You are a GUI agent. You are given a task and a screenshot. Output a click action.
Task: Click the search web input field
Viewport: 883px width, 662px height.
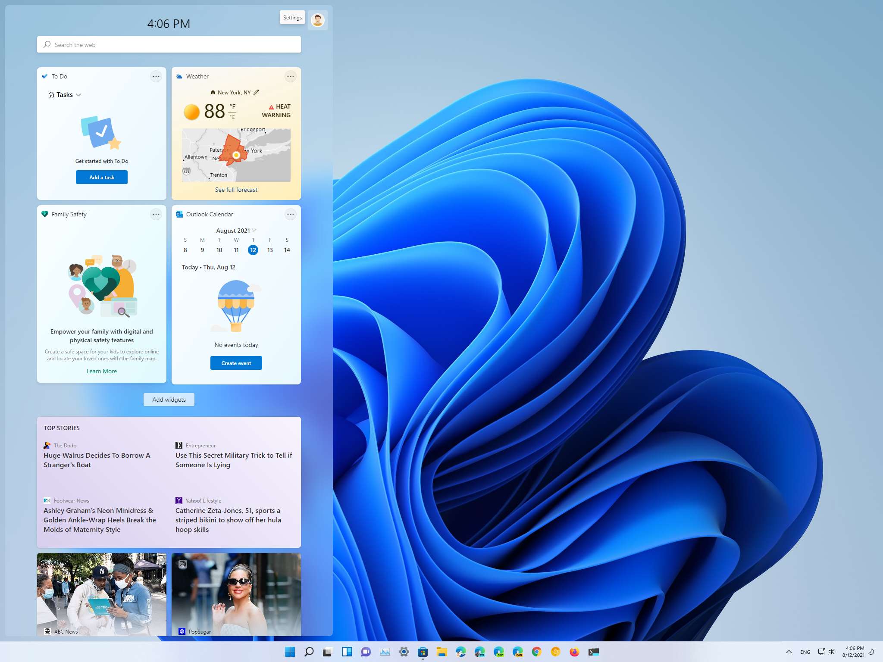point(169,44)
